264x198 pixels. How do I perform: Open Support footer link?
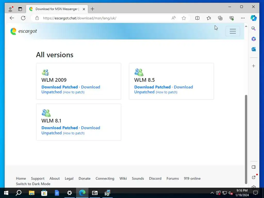coord(38,178)
